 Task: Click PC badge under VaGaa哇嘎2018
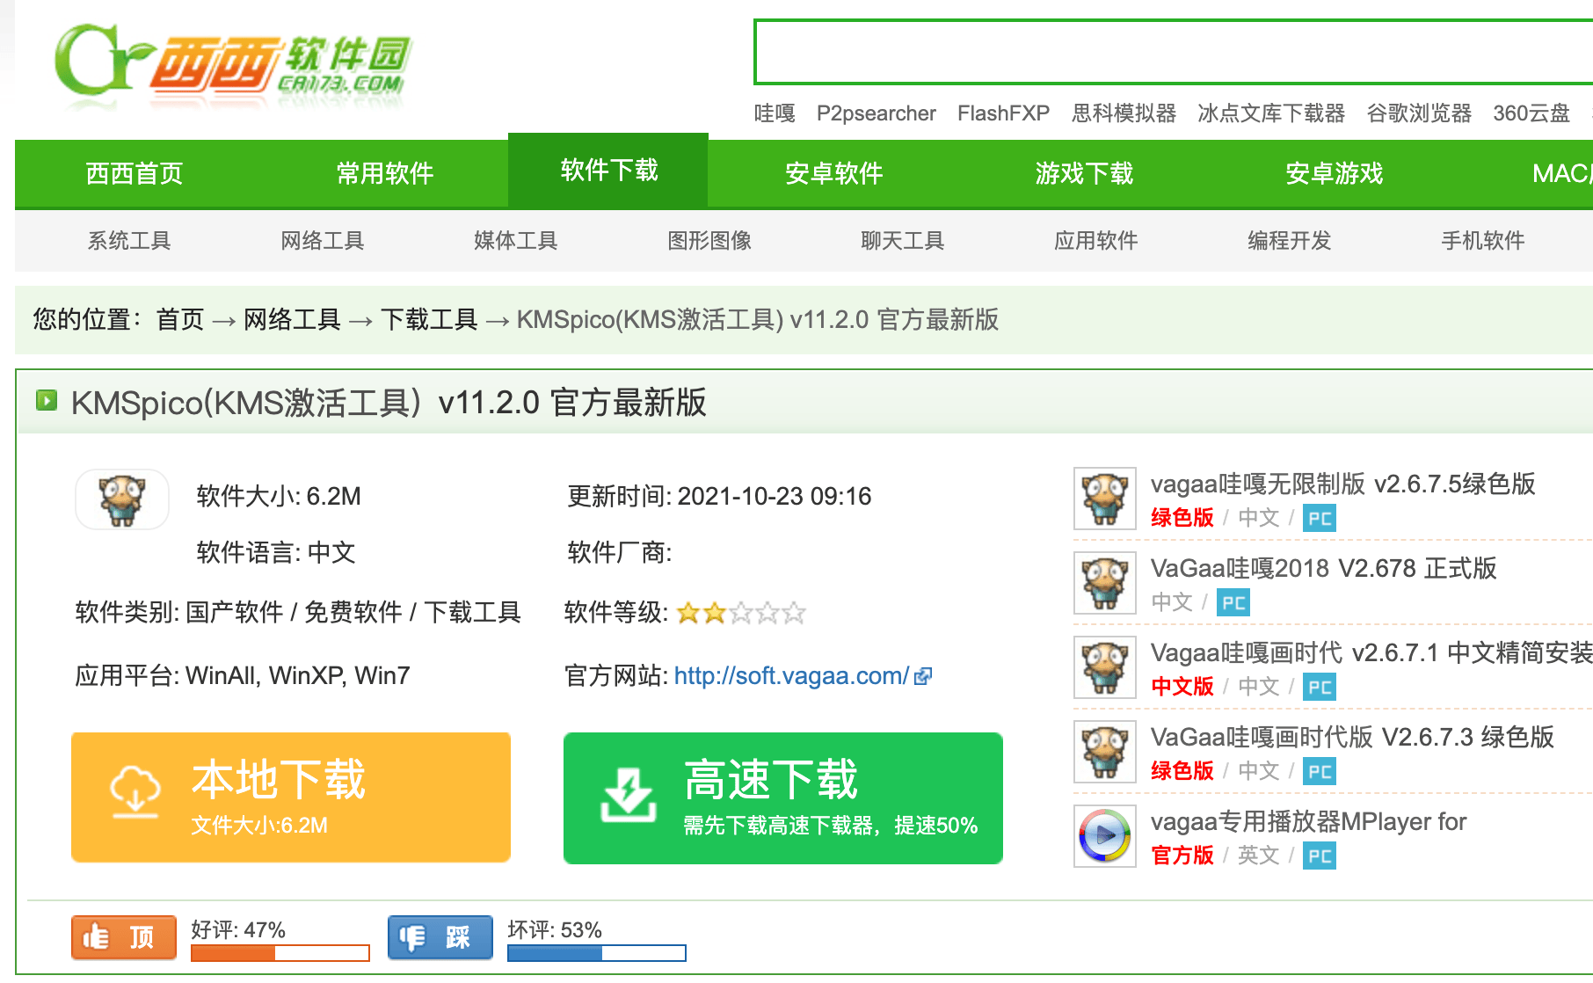point(1233,602)
